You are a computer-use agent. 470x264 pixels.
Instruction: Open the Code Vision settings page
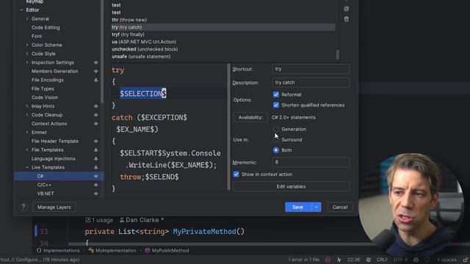click(45, 98)
